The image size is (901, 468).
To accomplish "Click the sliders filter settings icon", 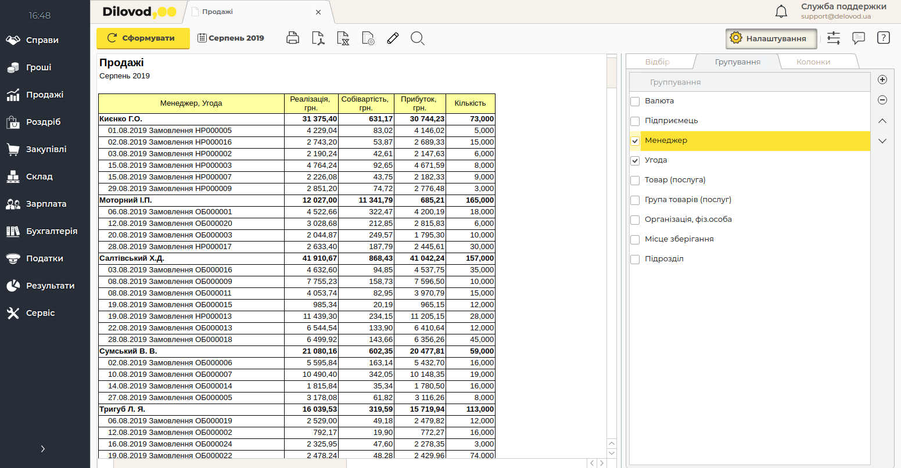I will [834, 38].
